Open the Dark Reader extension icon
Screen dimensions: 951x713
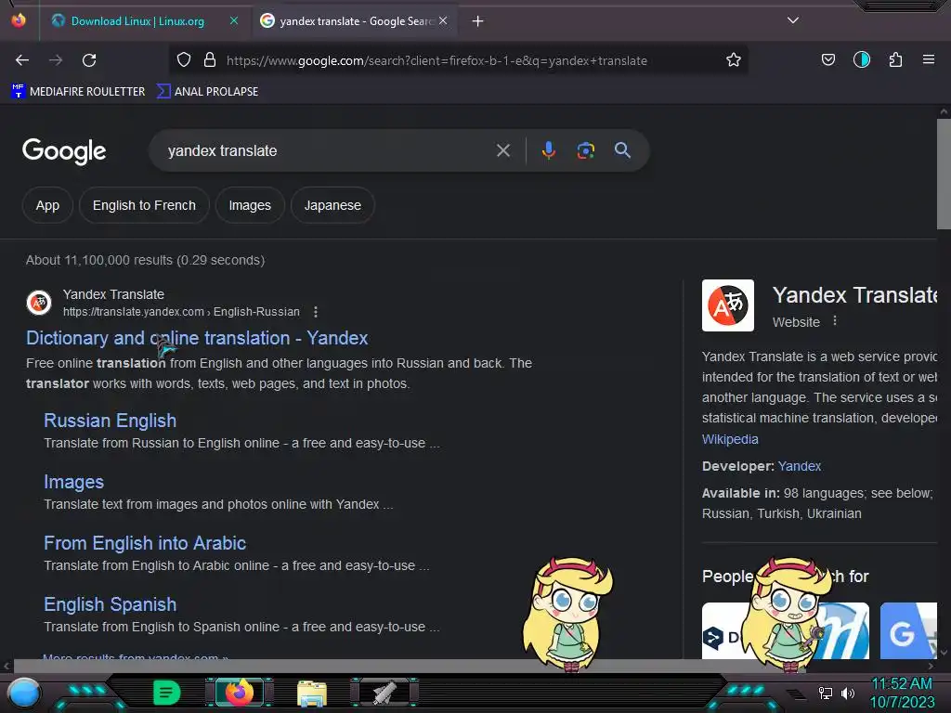click(862, 59)
